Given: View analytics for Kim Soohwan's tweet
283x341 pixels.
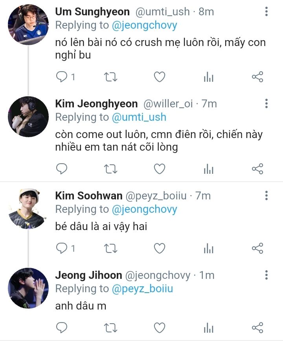Looking at the screenshot, I should click(x=208, y=248).
